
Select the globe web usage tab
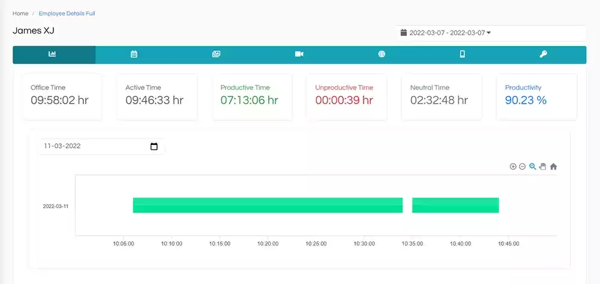tap(382, 55)
